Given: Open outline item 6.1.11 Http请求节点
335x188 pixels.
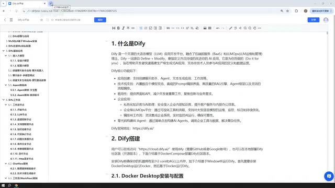Looking at the screenshot, I should 22,159.
